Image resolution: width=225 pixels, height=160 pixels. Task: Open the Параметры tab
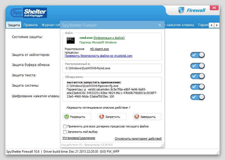(x=203, y=25)
